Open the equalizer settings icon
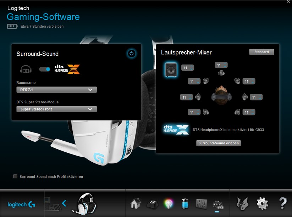 (x=201, y=204)
